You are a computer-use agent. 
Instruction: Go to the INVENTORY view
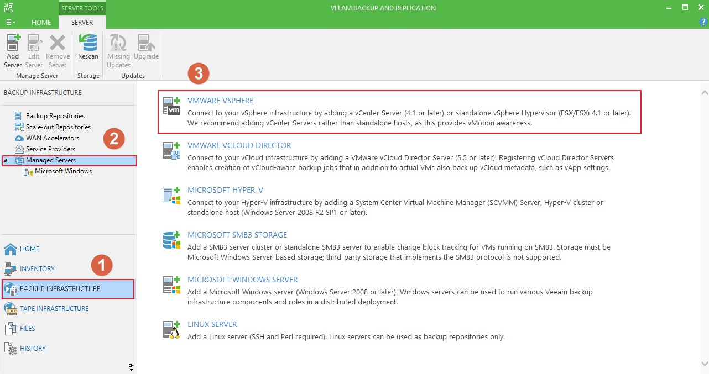click(x=37, y=269)
